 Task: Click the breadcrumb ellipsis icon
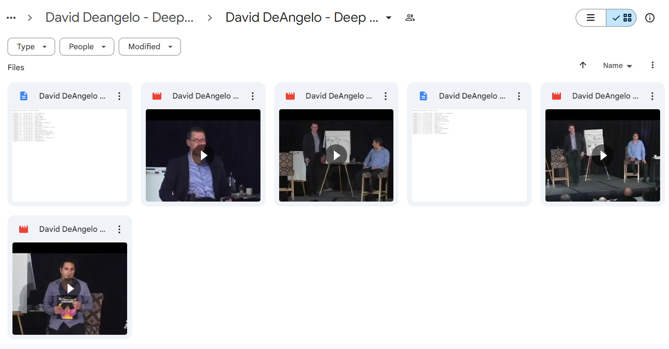click(x=11, y=18)
